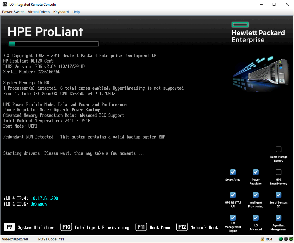Click the F10 key icon

[x=66, y=227]
